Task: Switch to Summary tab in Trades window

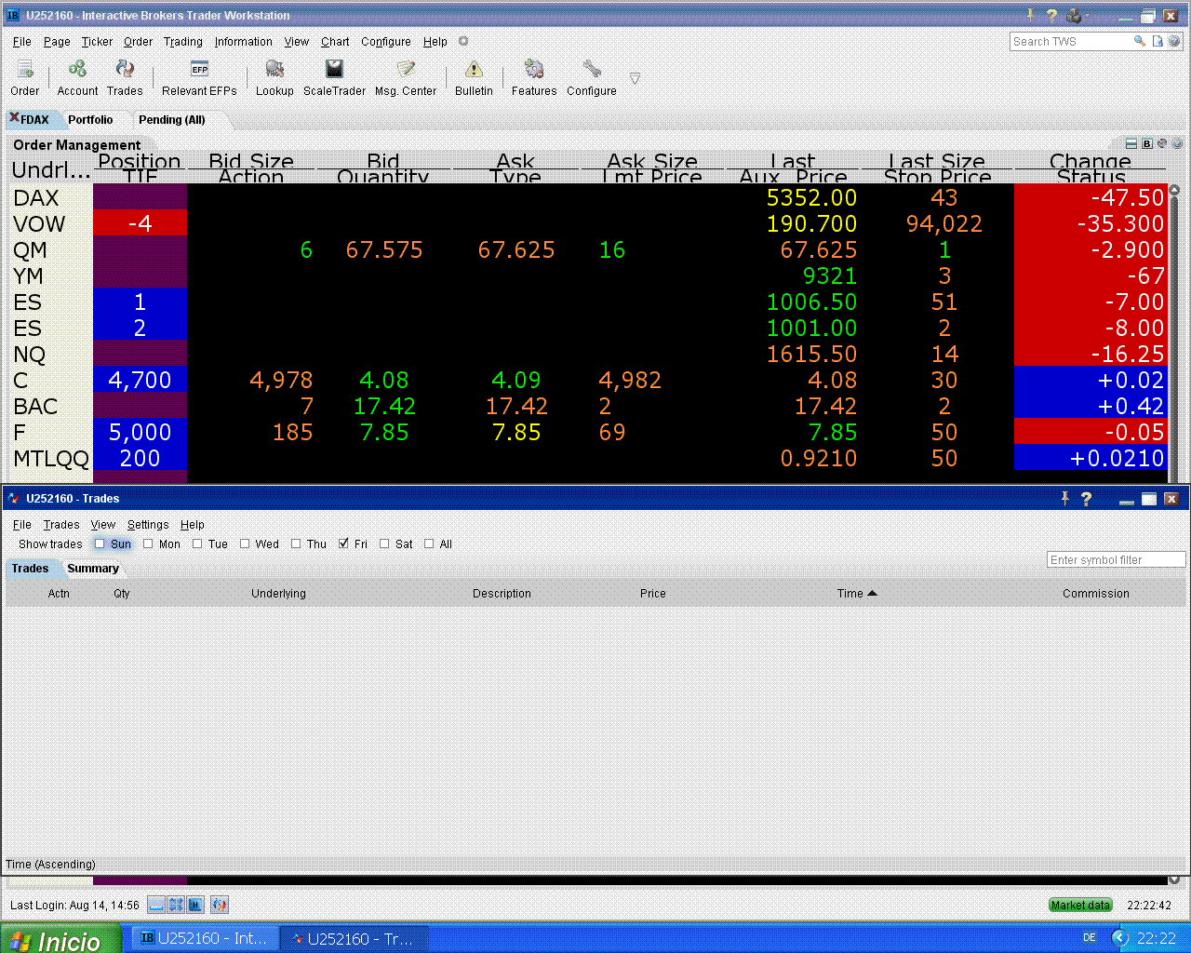Action: click(x=93, y=569)
